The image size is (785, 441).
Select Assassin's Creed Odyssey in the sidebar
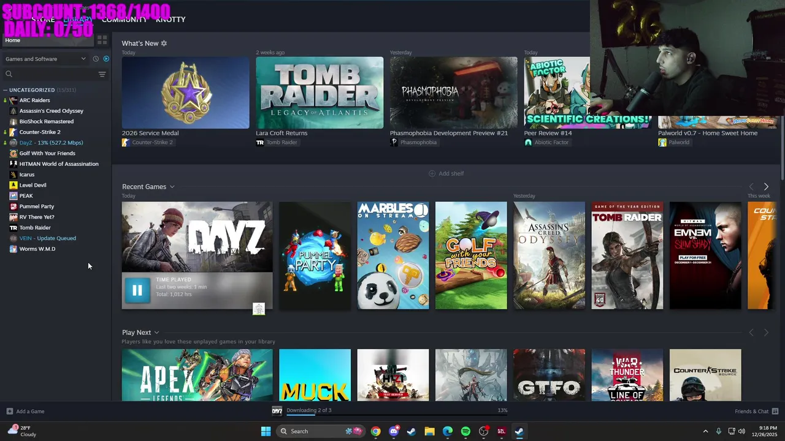point(51,111)
